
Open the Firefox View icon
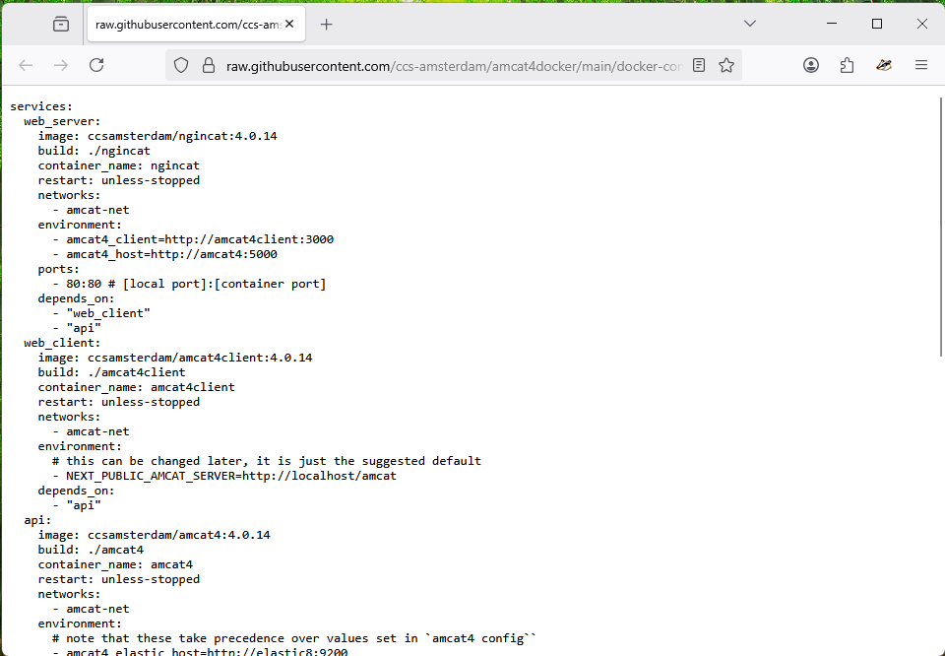(x=61, y=24)
